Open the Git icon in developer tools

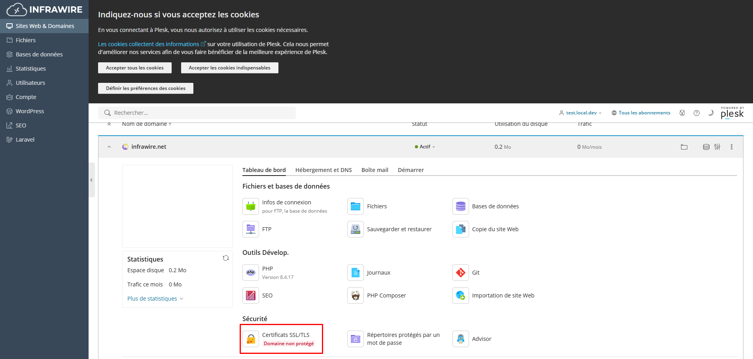tap(460, 273)
